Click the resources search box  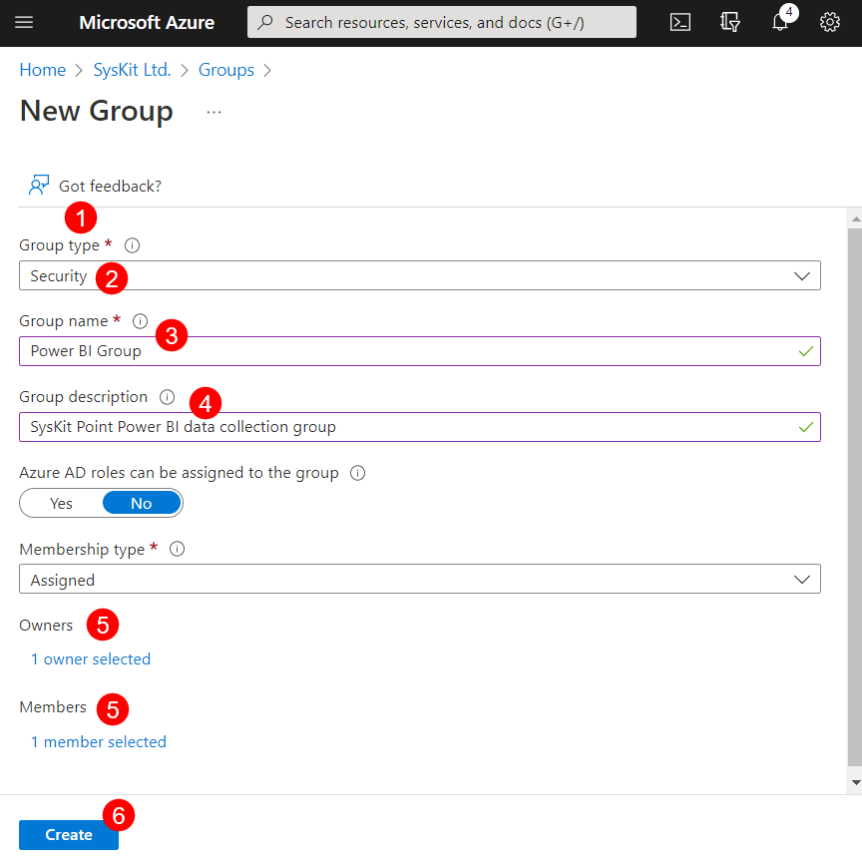click(441, 21)
